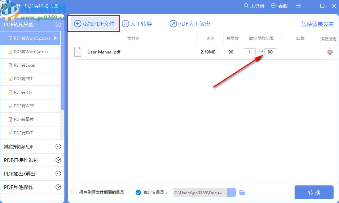Viewport: 339px width, 203px height.
Task: Select 保存到原文件相同的目录 radio option
Action: point(74,192)
